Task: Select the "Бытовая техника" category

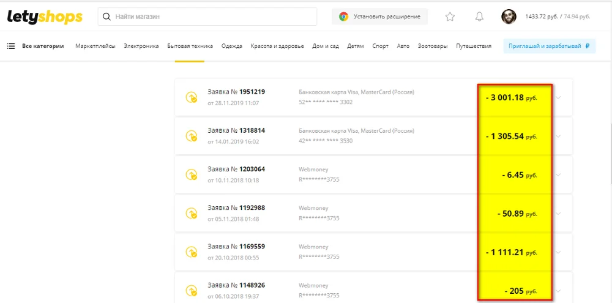Action: tap(190, 46)
